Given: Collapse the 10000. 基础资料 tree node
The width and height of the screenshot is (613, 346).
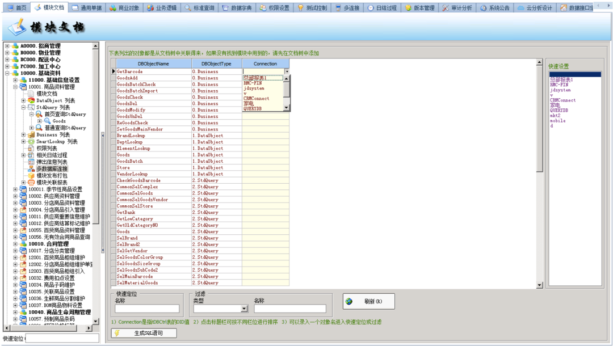Looking at the screenshot, I should pyautogui.click(x=7, y=73).
